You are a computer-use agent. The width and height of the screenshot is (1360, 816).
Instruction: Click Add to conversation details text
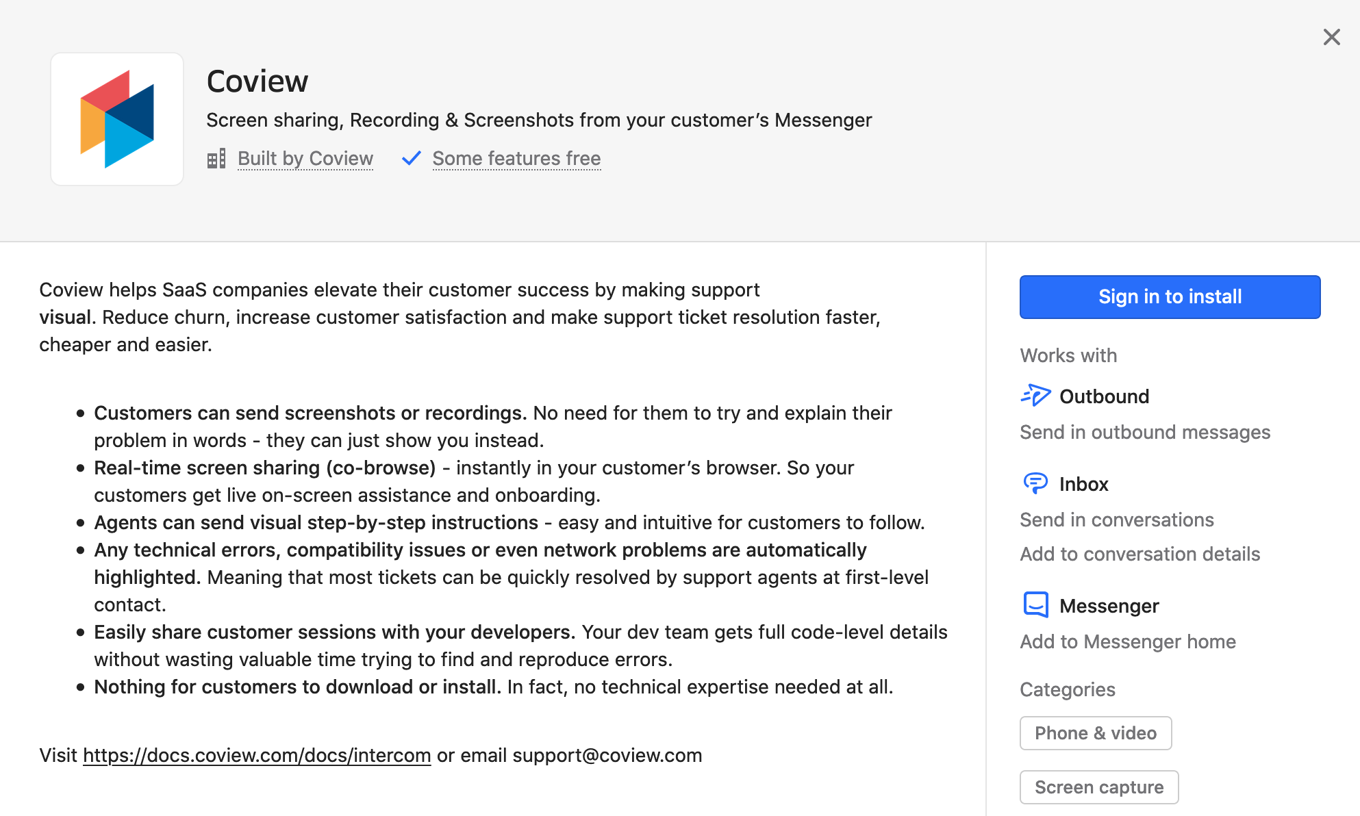point(1139,554)
